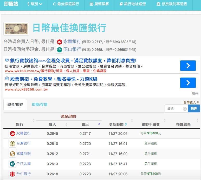Image resolution: width=201 pixels, height=180 pixels.
Task: Click the 賣出 column header
Action: (x=85, y=124)
